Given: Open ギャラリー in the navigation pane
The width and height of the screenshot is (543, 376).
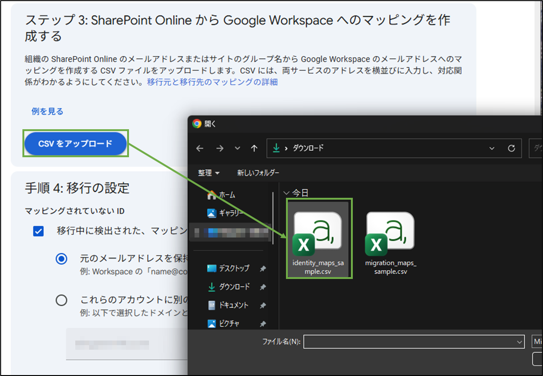Looking at the screenshot, I should [226, 213].
